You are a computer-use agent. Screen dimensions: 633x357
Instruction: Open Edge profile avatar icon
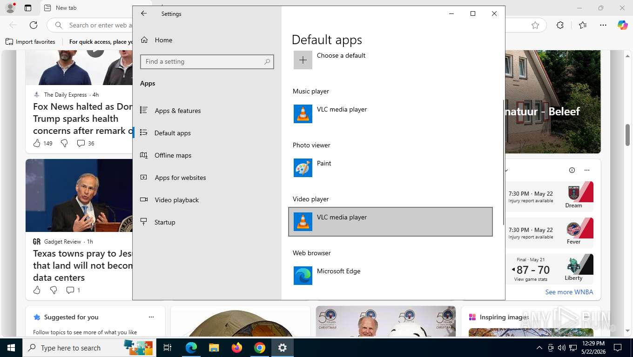[10, 8]
